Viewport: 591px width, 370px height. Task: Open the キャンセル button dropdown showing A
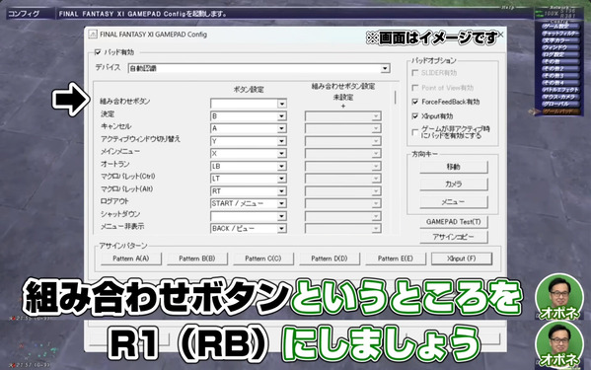pyautogui.click(x=249, y=128)
